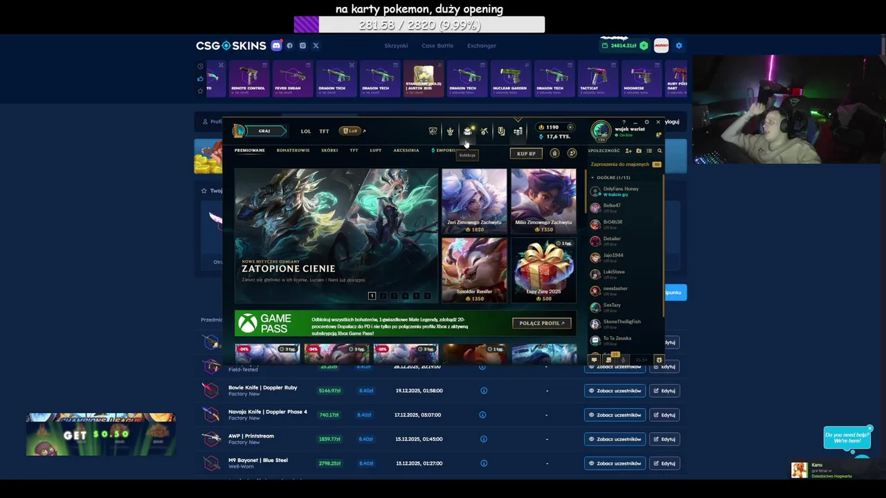The height and width of the screenshot is (498, 886).
Task: Click the bug report icon at the bottom of the friends panel
Action: (659, 360)
